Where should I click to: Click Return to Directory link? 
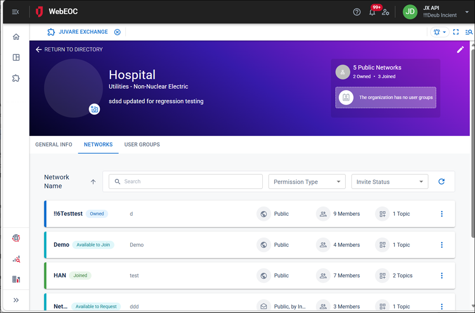pos(69,49)
